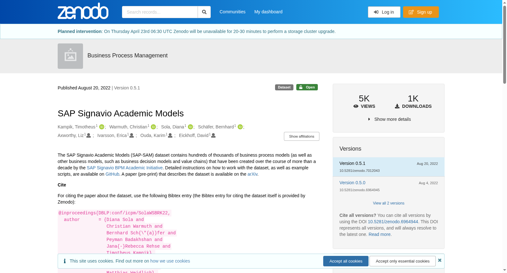Click author name Axworthy, Liz
Viewport: 507px width, 273px height.
pos(71,135)
